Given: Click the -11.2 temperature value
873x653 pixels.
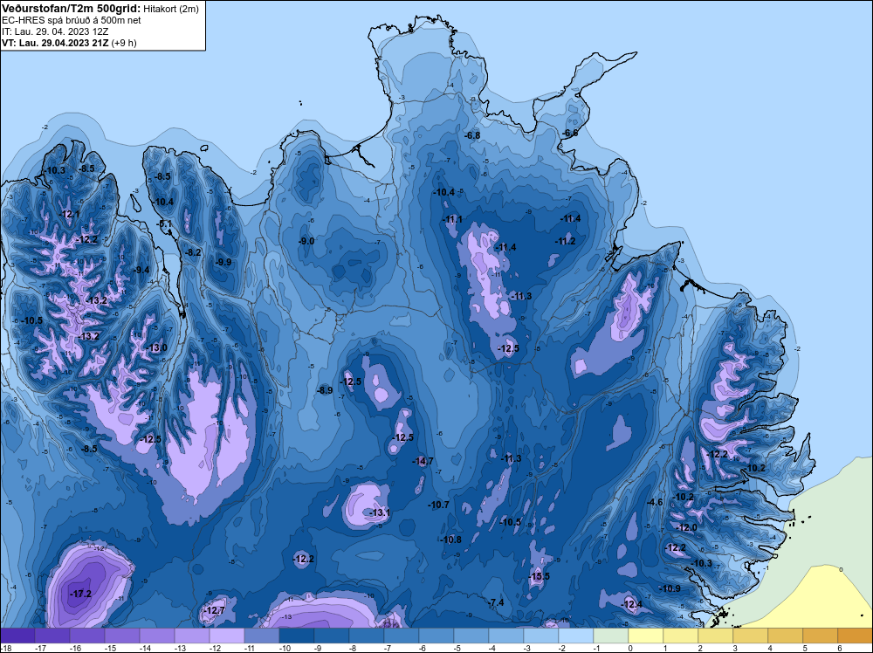Looking at the screenshot, I should (565, 241).
